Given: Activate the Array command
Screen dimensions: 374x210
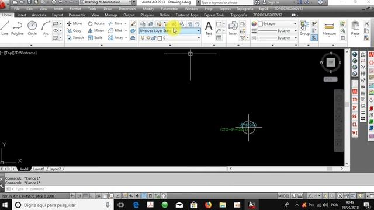Looking at the screenshot, I should [x=116, y=37].
